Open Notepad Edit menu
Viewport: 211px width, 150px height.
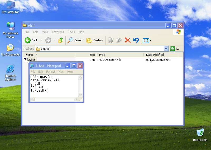coord(41,72)
